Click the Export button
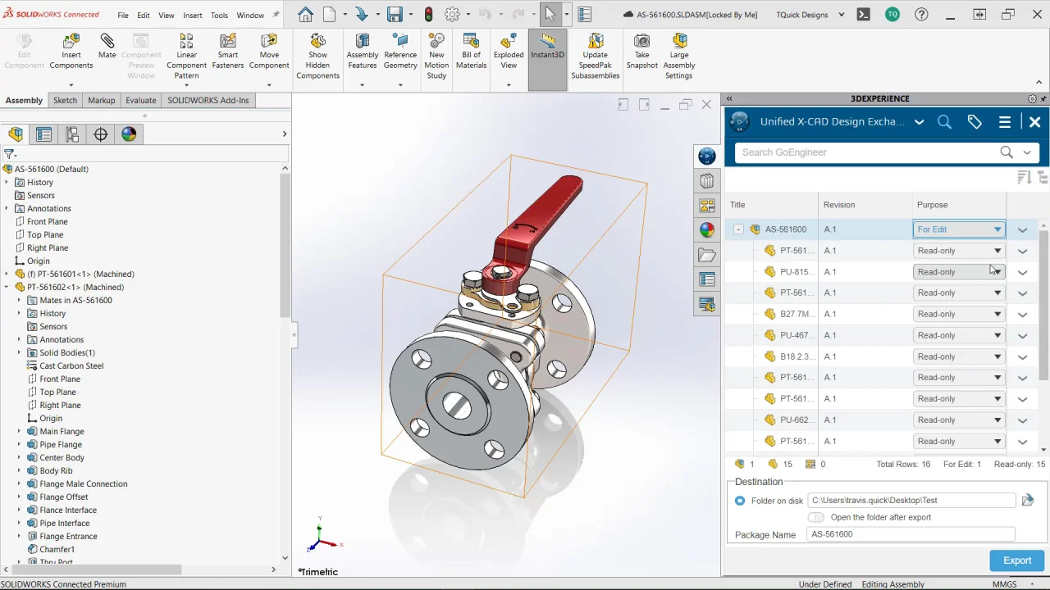The width and height of the screenshot is (1050, 590). [x=1016, y=560]
